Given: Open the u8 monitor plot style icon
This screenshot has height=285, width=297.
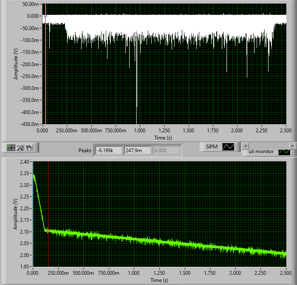Looking at the screenshot, I should click(x=284, y=152).
